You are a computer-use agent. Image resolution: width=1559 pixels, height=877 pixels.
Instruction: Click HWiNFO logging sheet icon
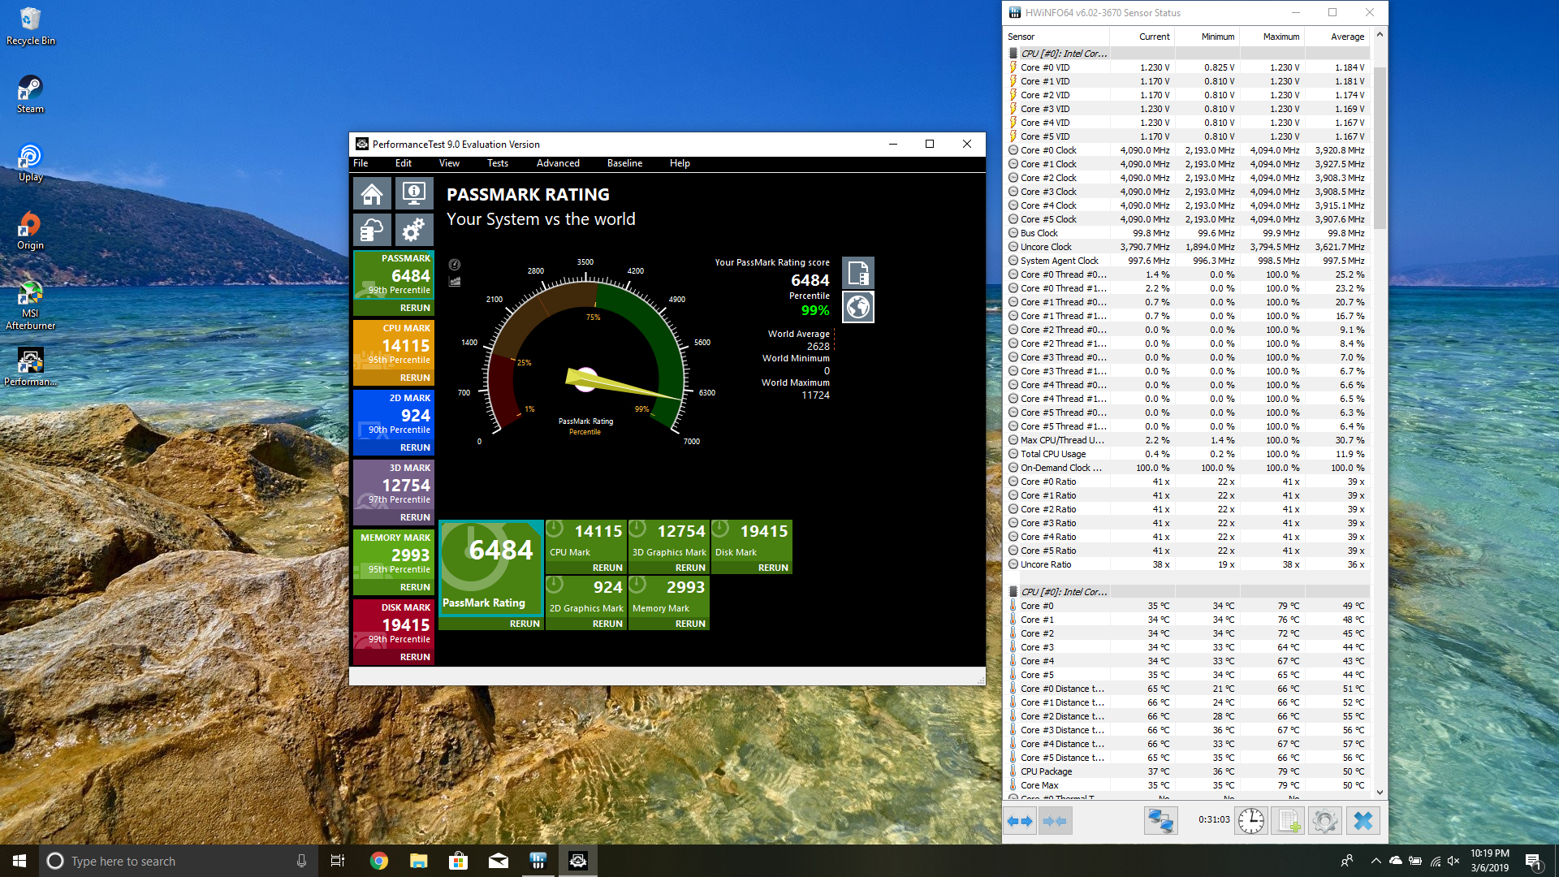[1289, 821]
